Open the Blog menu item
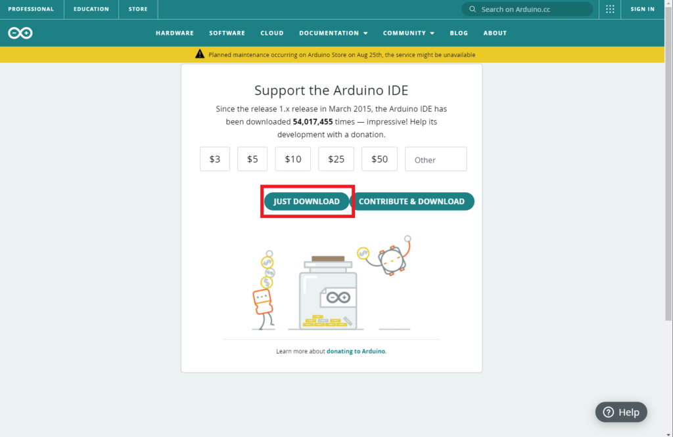This screenshot has height=437, width=673. 459,33
